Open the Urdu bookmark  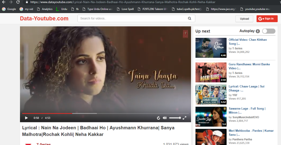(x=62, y=9)
